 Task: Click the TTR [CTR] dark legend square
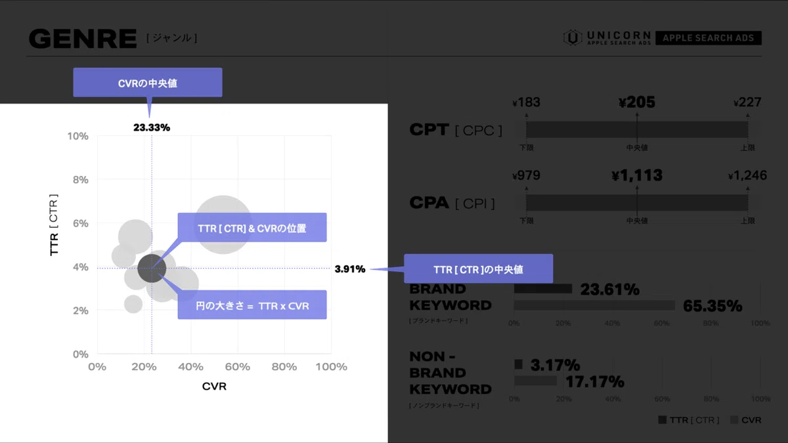click(x=662, y=419)
